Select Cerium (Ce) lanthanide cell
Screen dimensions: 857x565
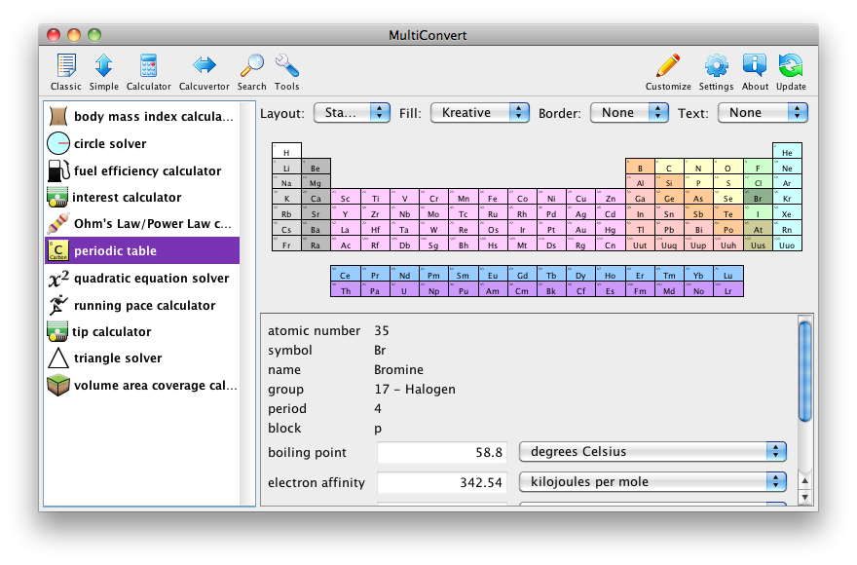346,274
